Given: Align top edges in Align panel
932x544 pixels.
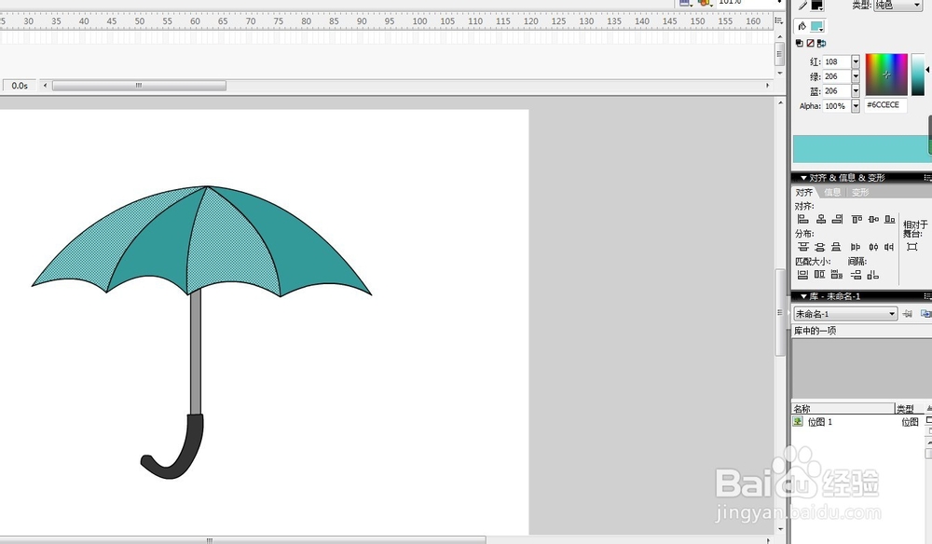Looking at the screenshot, I should pyautogui.click(x=857, y=219).
